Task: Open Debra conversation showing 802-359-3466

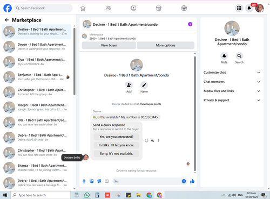Action: pyautogui.click(x=37, y=138)
